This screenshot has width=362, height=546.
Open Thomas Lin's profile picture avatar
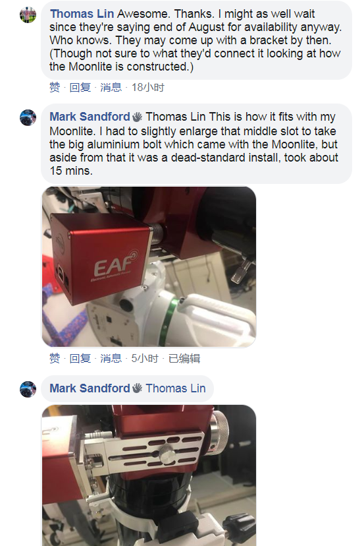pyautogui.click(x=28, y=15)
